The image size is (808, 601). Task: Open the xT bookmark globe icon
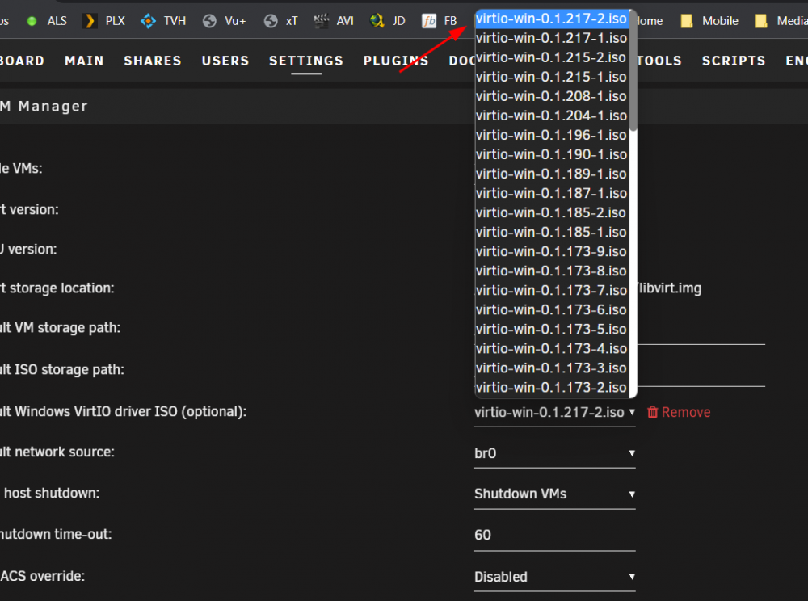[271, 21]
